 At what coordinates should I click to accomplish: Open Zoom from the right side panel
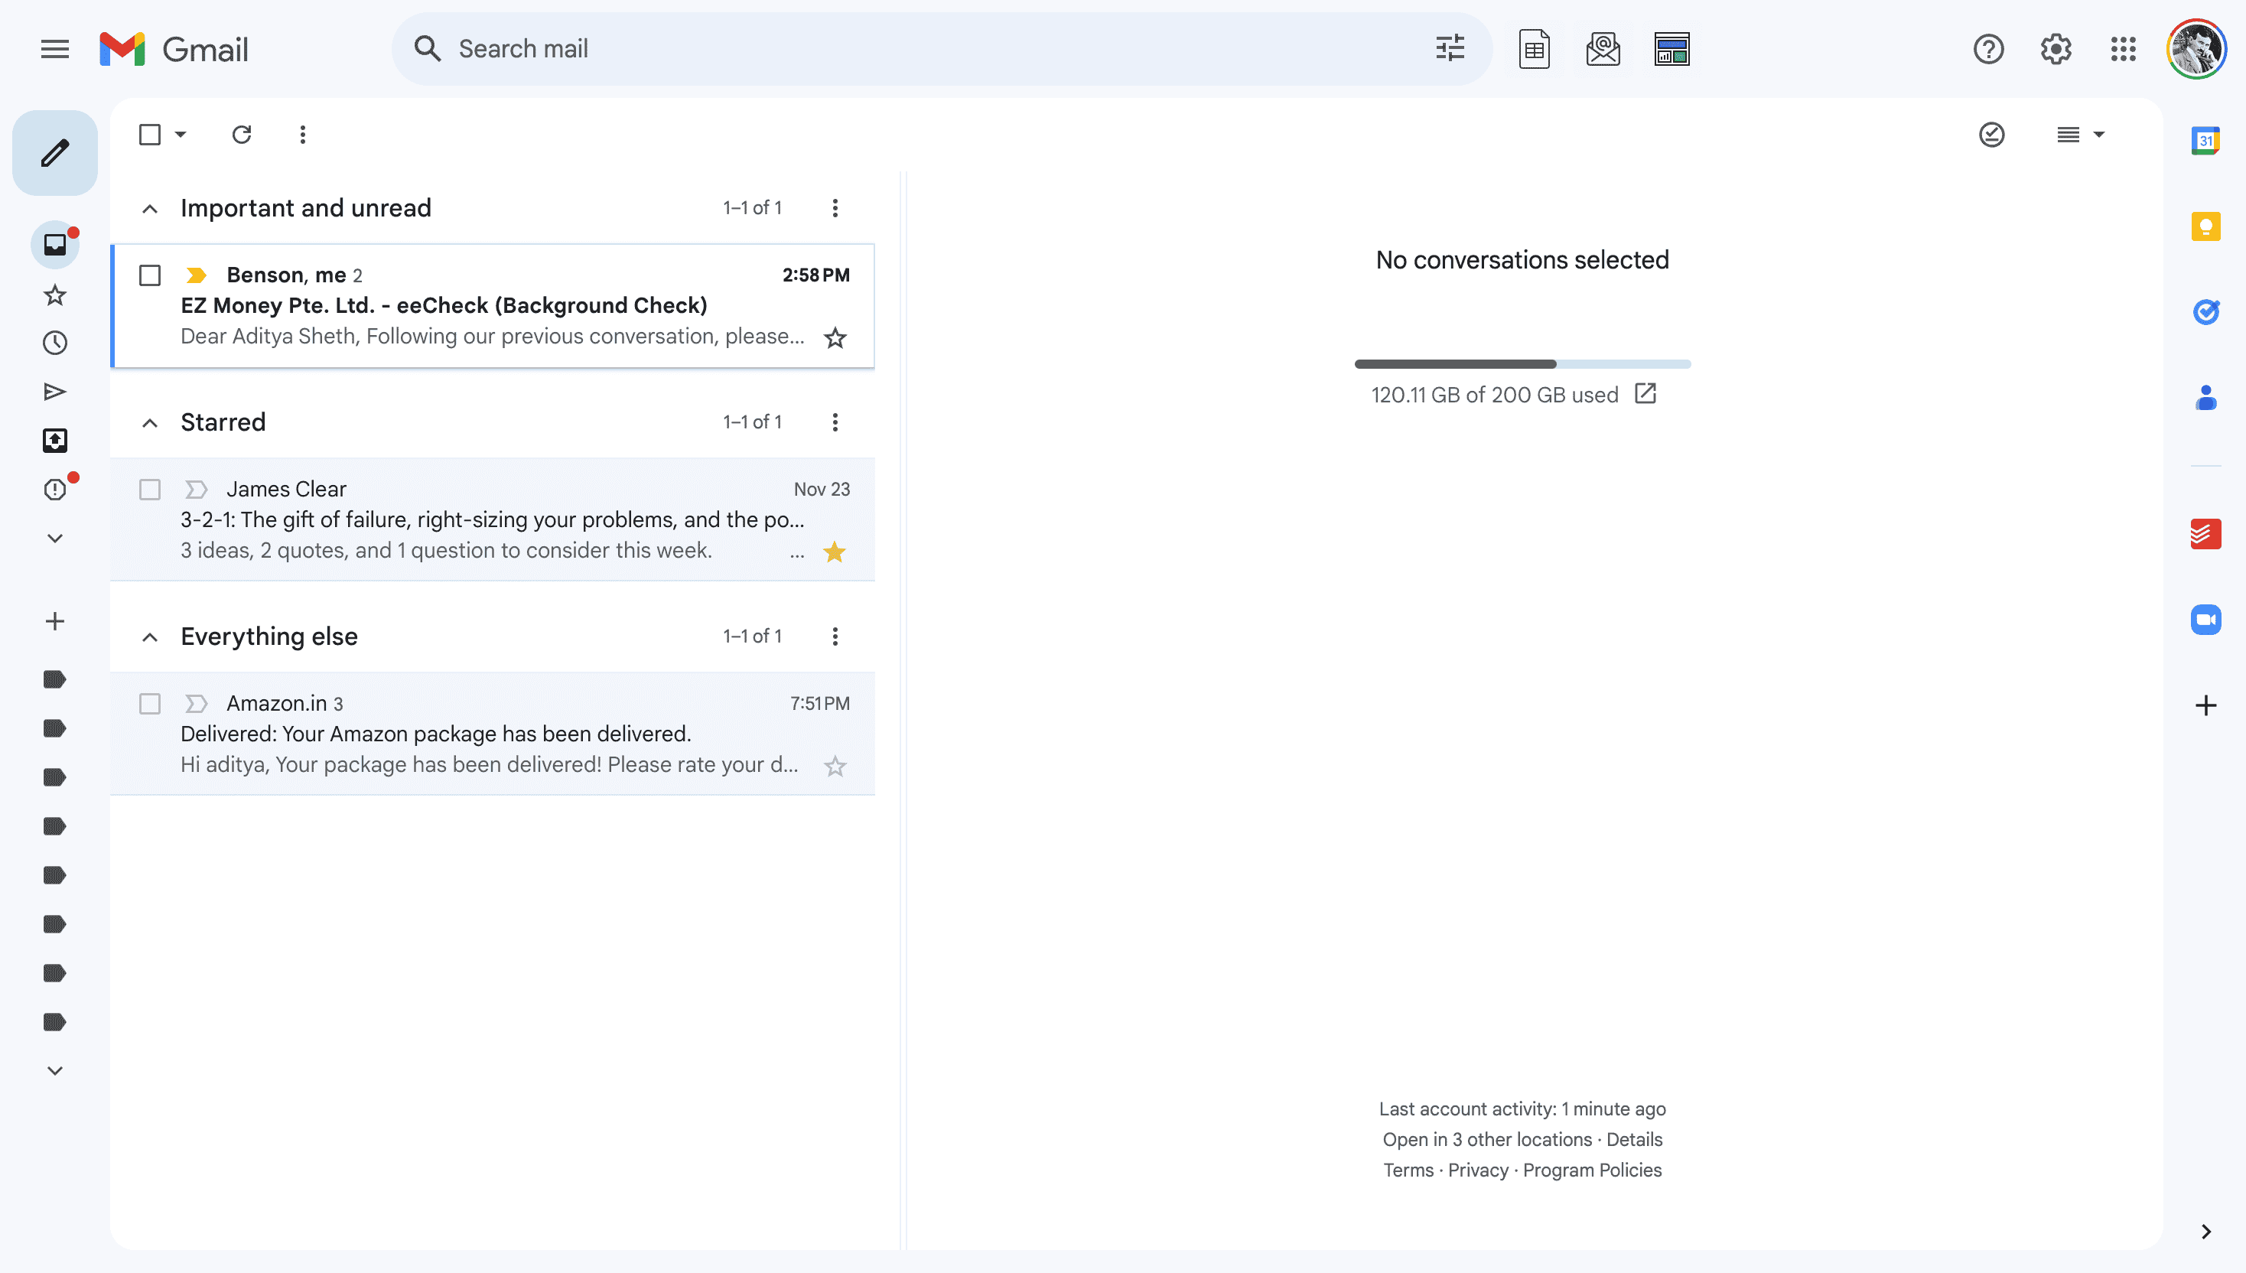(x=2207, y=620)
